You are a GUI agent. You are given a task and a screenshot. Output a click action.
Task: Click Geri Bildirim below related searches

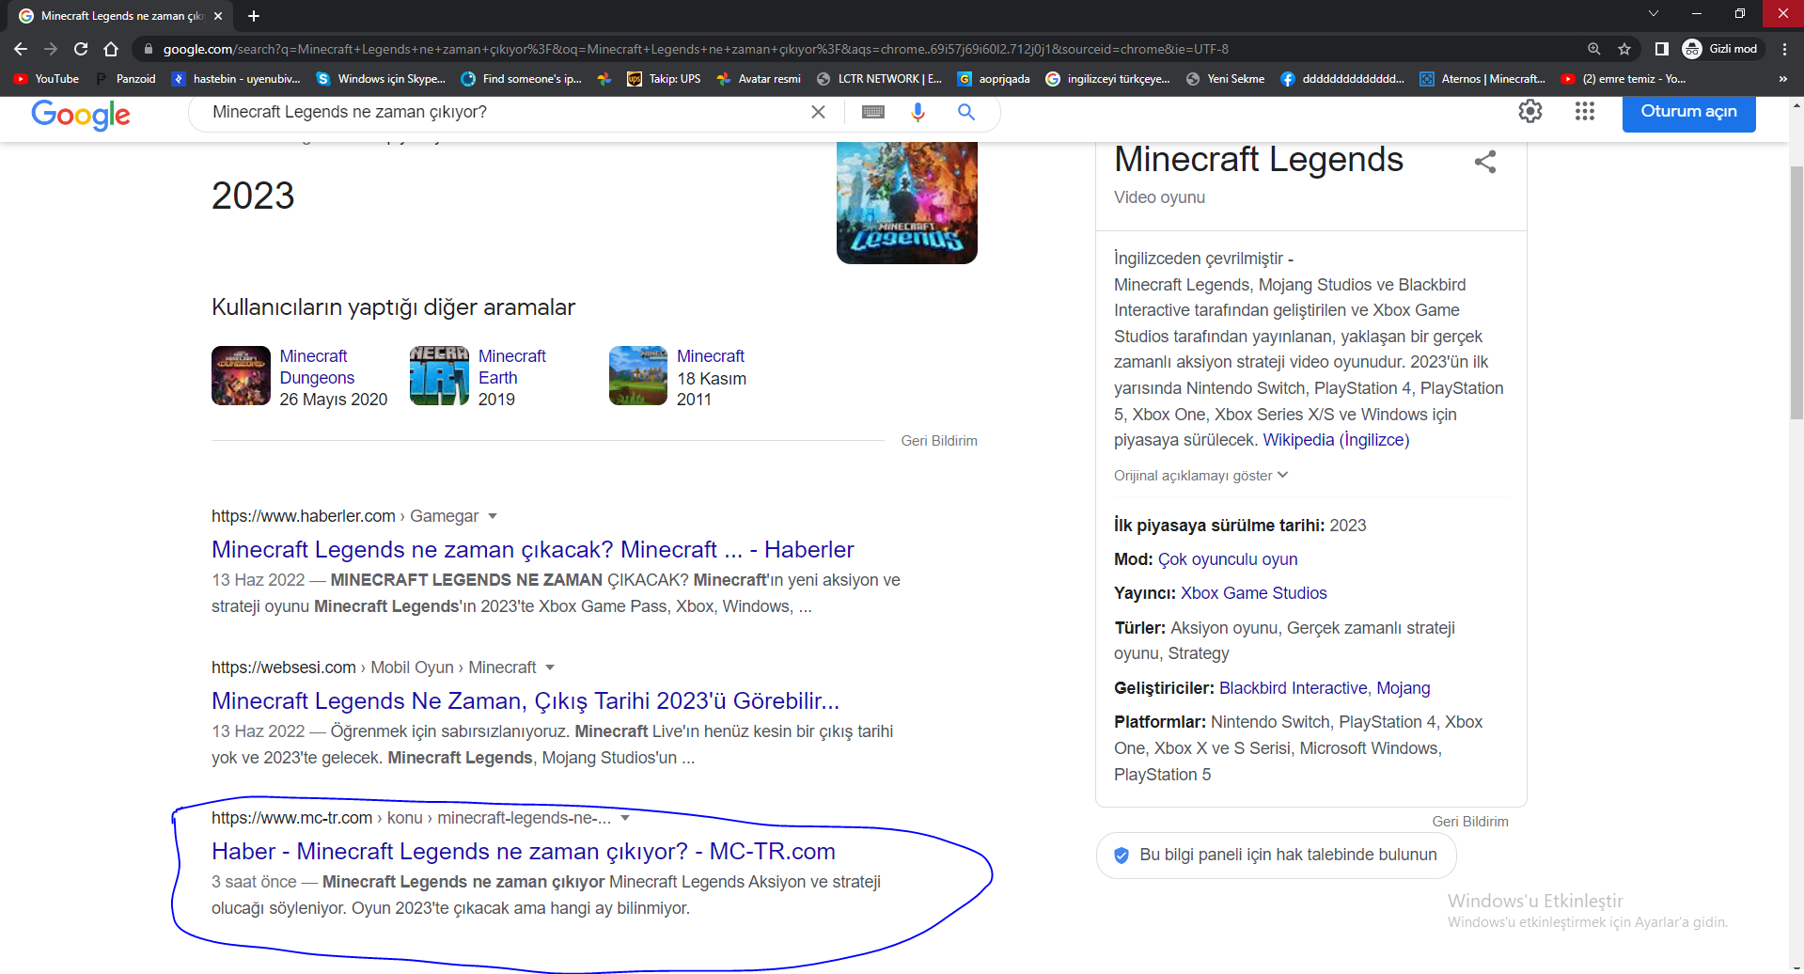939,441
